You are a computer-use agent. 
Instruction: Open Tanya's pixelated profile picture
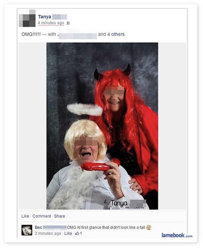point(27,18)
